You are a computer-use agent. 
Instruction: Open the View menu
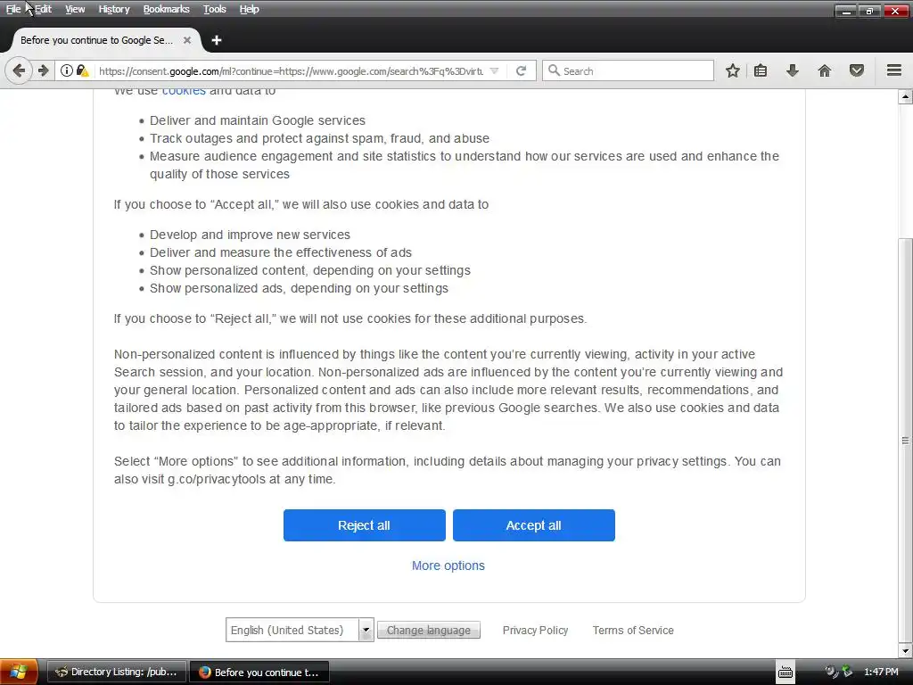click(x=75, y=9)
